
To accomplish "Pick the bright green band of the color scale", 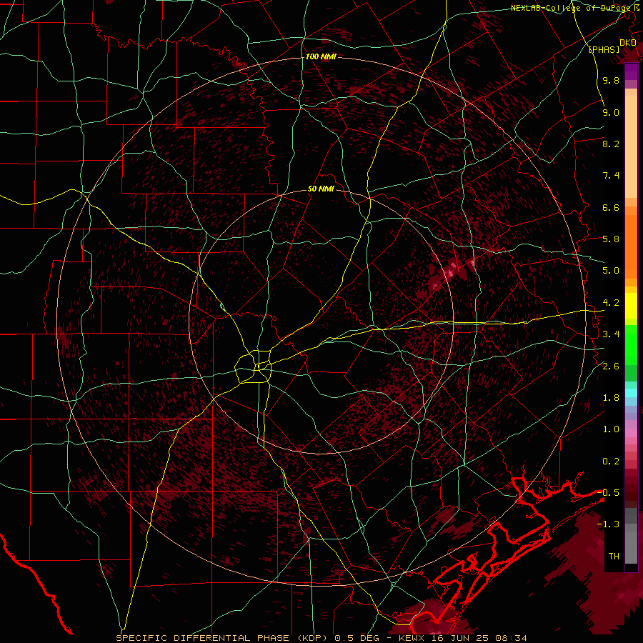I will pyautogui.click(x=631, y=344).
